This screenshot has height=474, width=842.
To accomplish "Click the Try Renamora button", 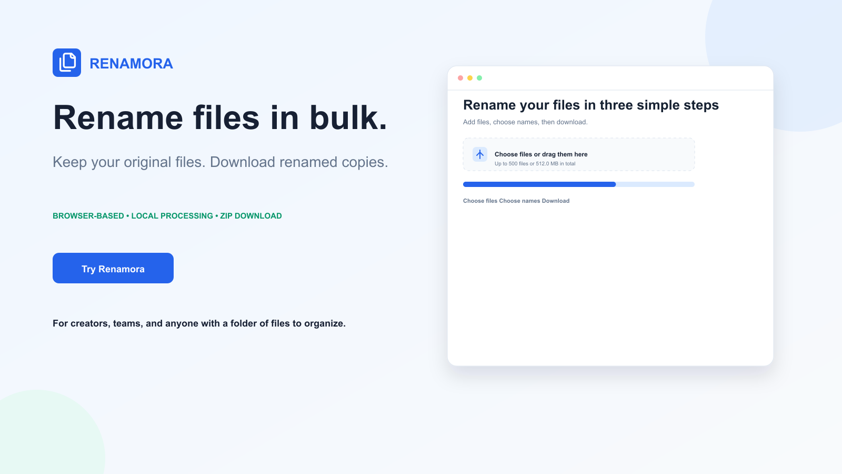I will click(x=113, y=268).
